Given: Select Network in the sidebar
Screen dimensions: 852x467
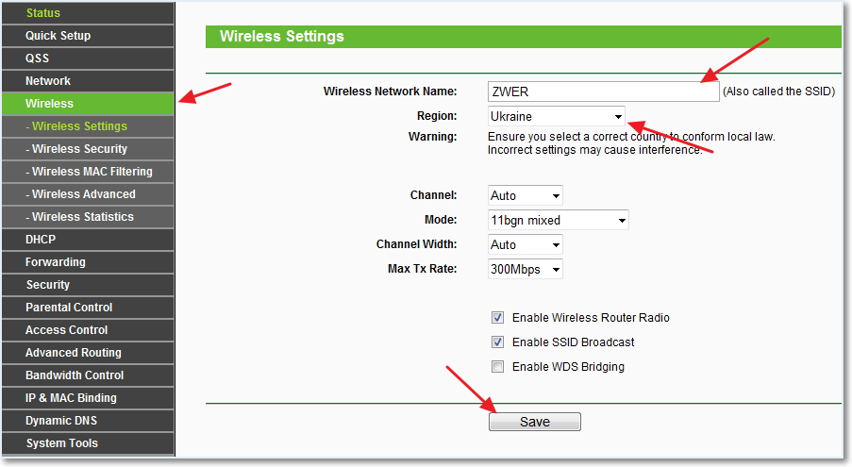Looking at the screenshot, I should point(88,81).
